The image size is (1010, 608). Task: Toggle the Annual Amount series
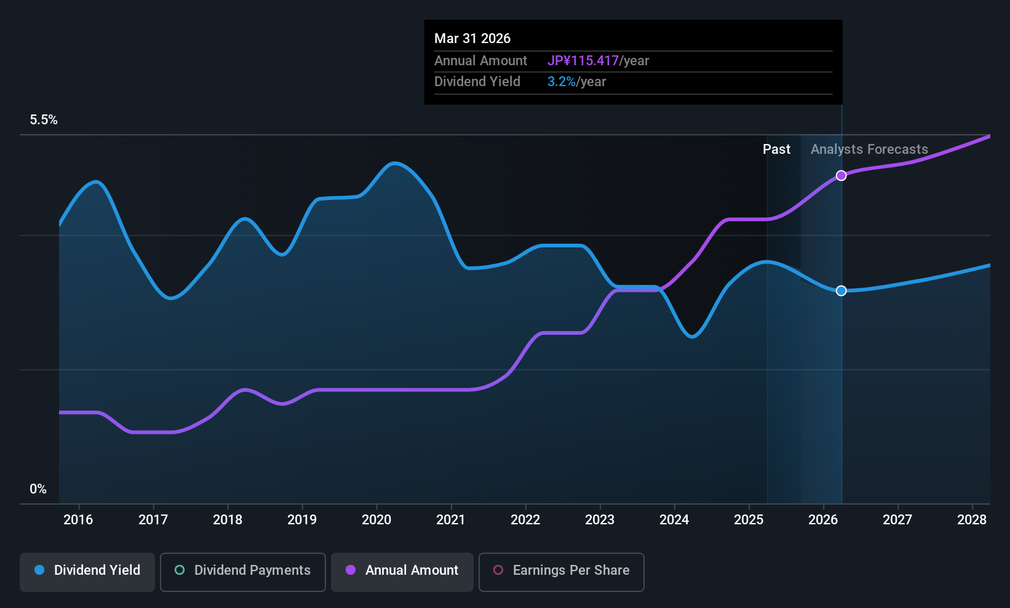[402, 572]
